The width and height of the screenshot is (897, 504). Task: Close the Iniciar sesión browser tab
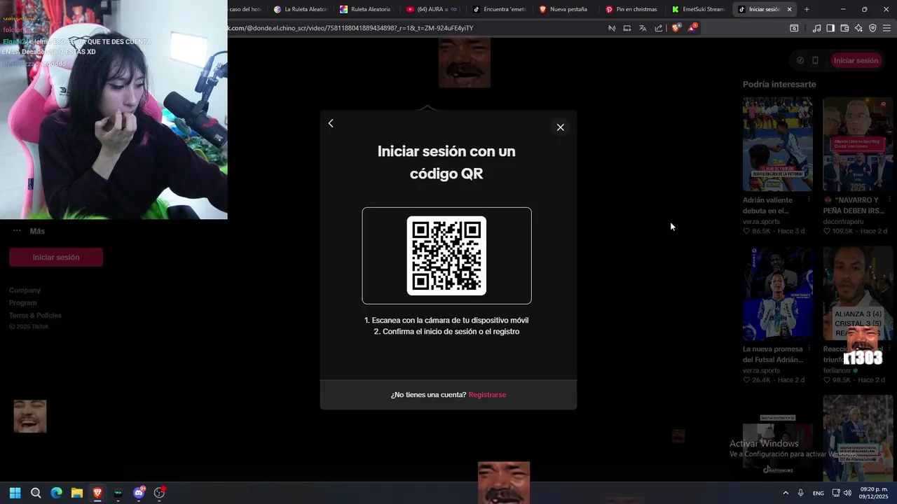point(789,9)
